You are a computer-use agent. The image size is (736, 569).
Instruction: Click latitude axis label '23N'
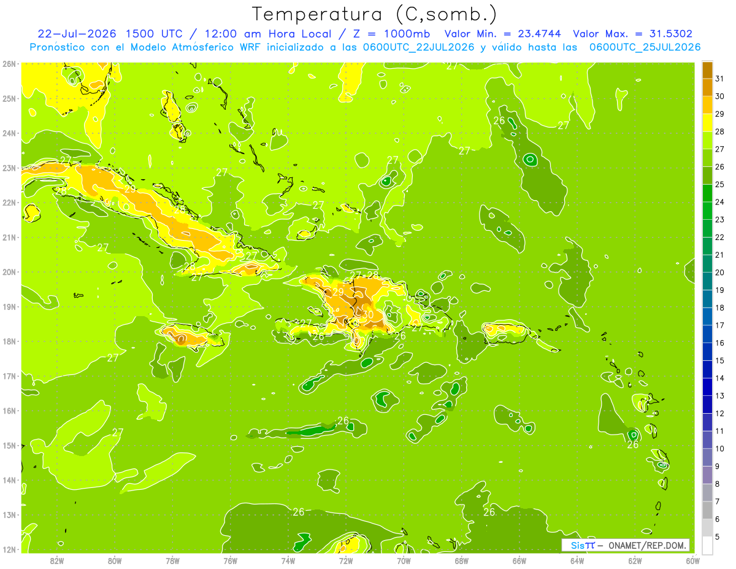click(x=9, y=168)
